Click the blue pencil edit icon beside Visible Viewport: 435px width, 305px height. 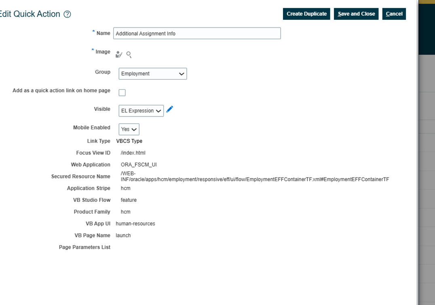pyautogui.click(x=169, y=109)
